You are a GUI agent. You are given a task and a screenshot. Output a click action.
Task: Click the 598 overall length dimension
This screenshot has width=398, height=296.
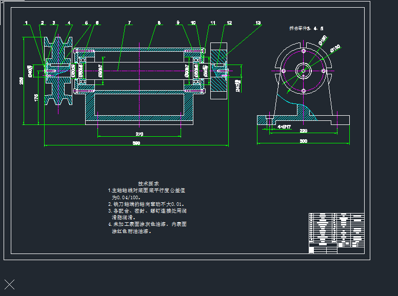point(136,143)
